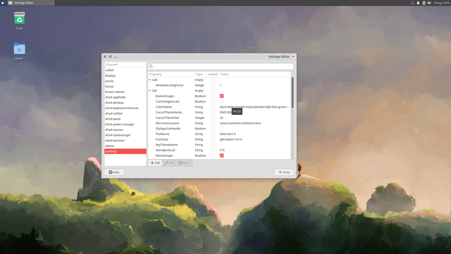Open the Home folder desktop icon
Image resolution: width=451 pixels, height=254 pixels.
[x=19, y=48]
